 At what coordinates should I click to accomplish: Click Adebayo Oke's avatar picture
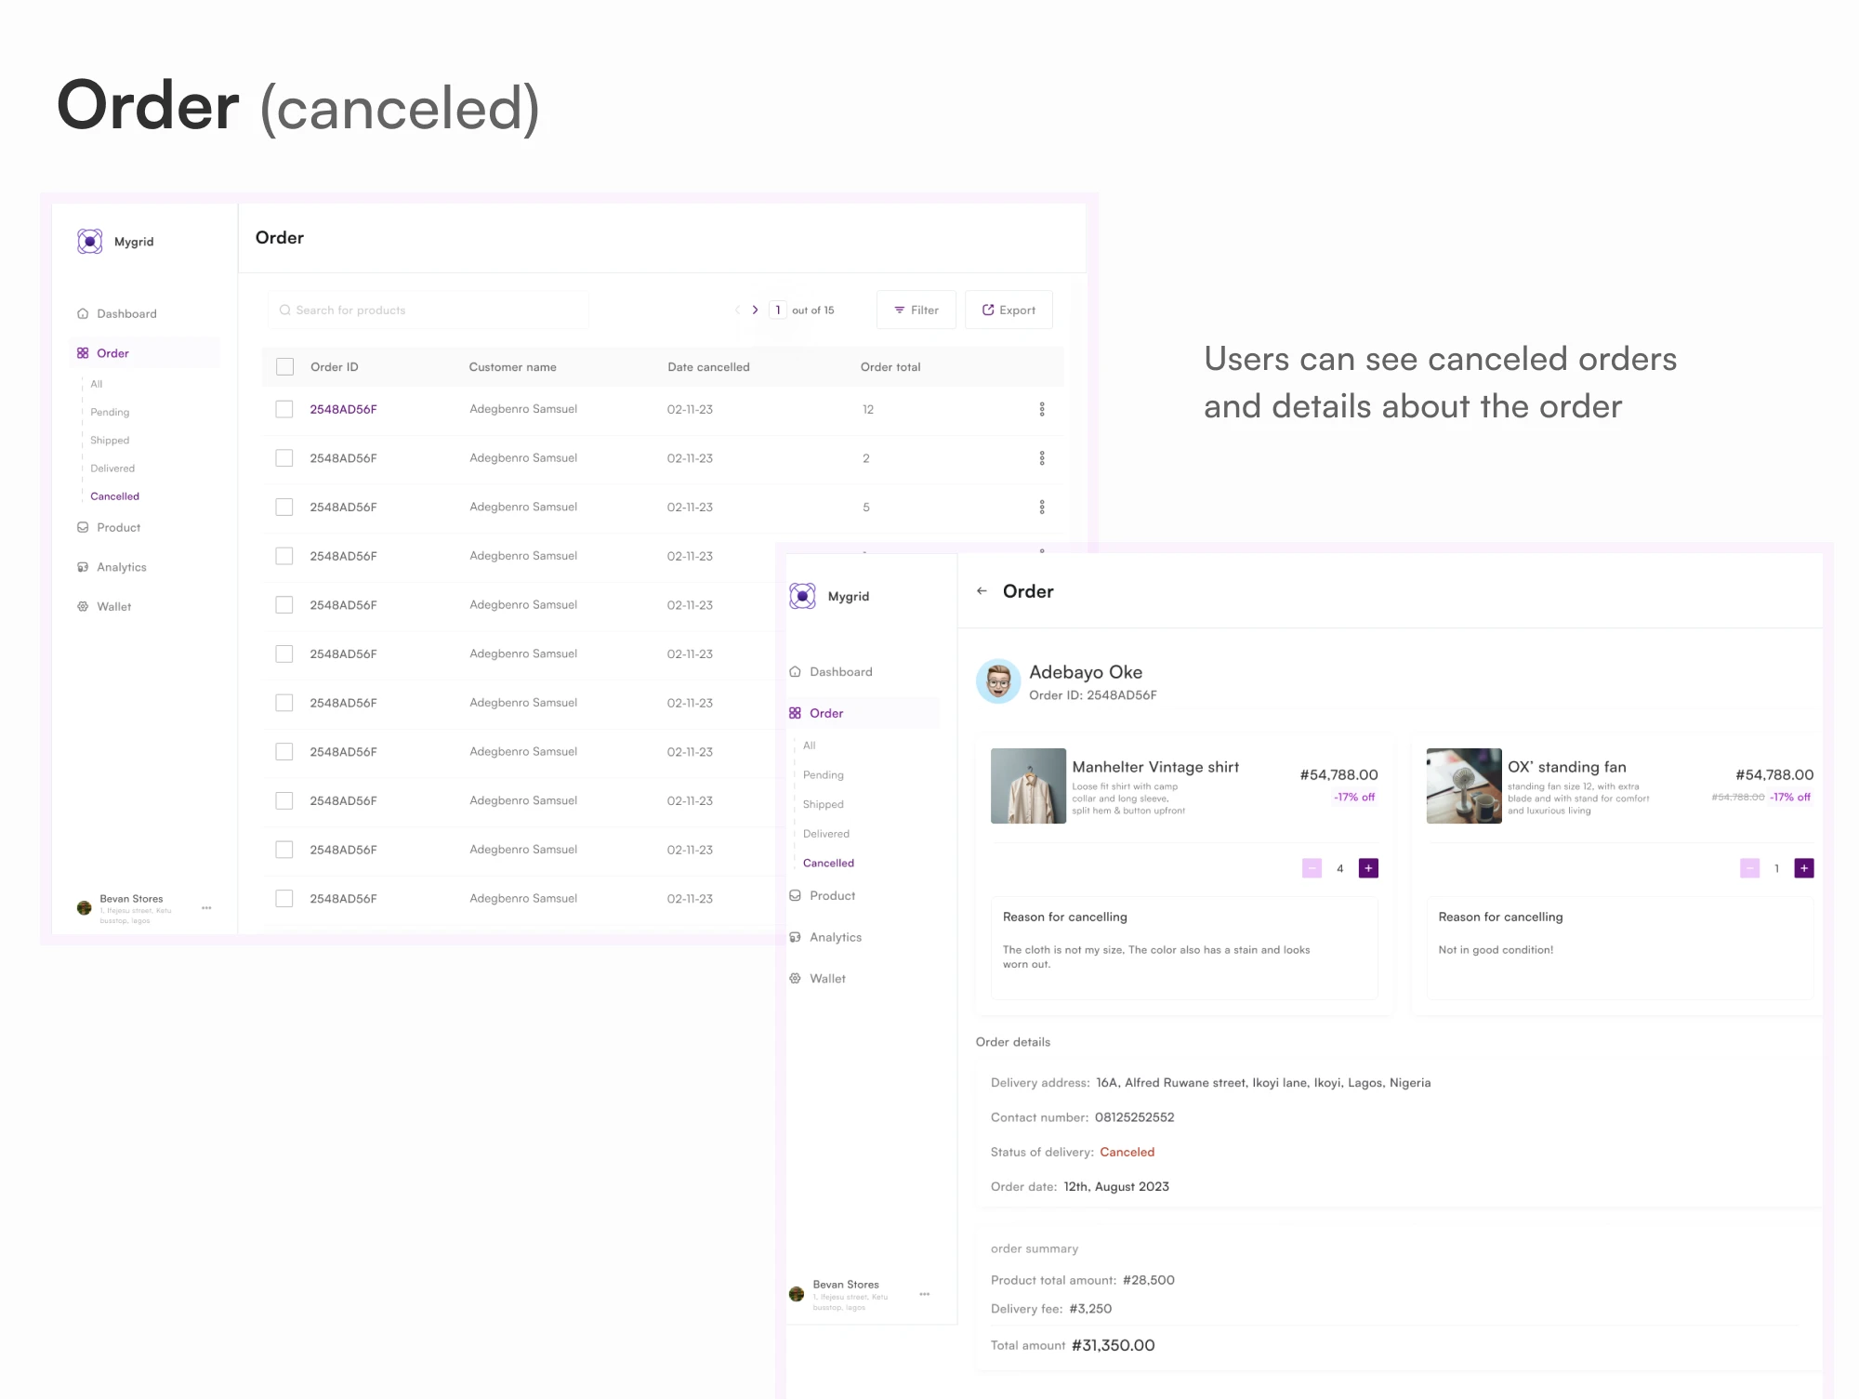[998, 682]
